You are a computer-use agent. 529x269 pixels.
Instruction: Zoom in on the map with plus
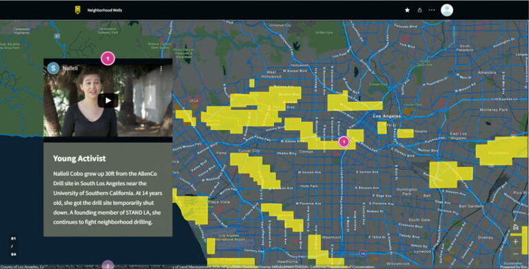515,241
